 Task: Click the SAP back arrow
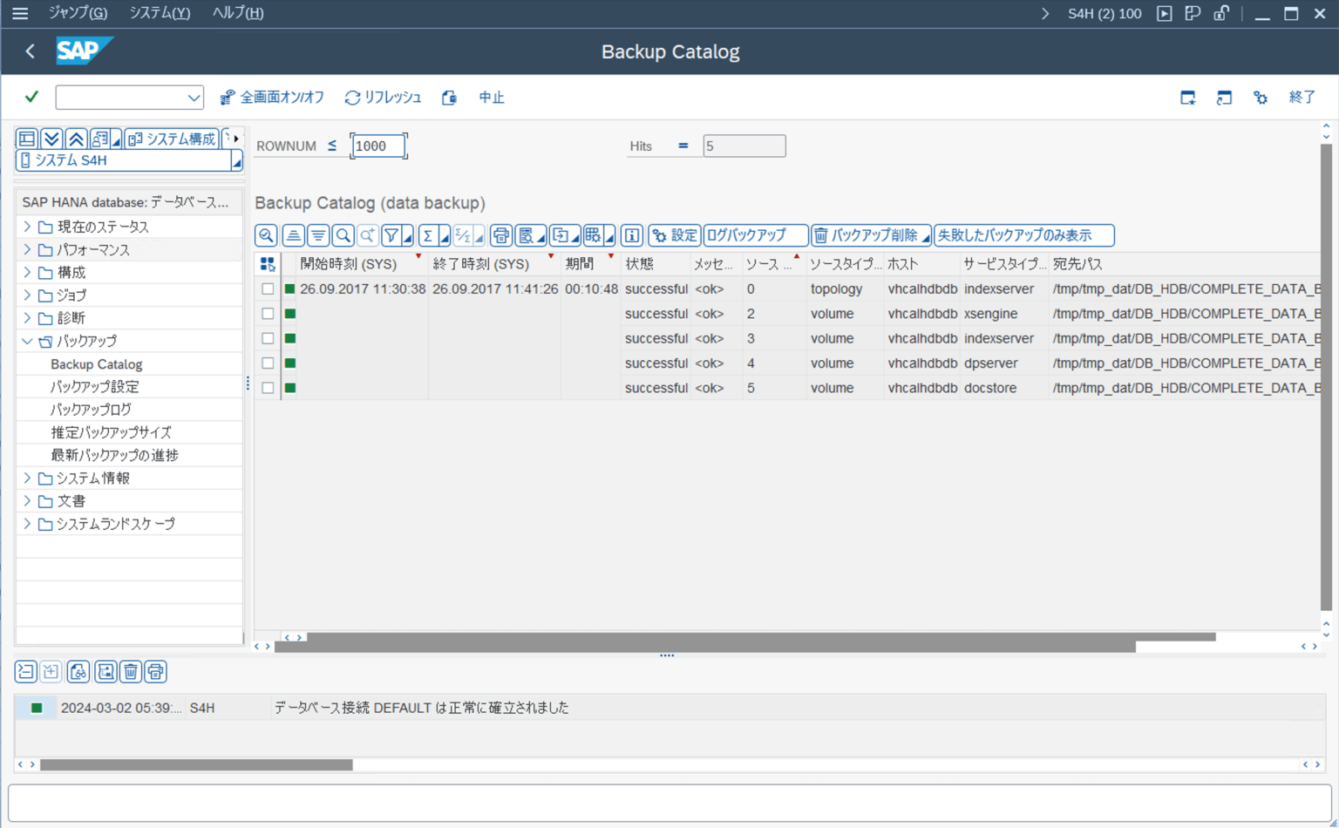[x=31, y=51]
